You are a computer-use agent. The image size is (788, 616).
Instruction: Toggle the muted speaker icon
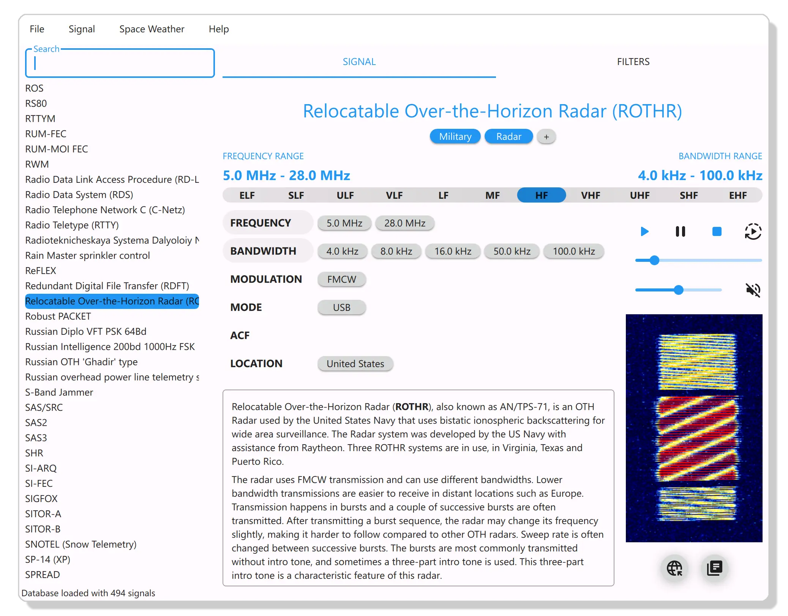pos(753,290)
